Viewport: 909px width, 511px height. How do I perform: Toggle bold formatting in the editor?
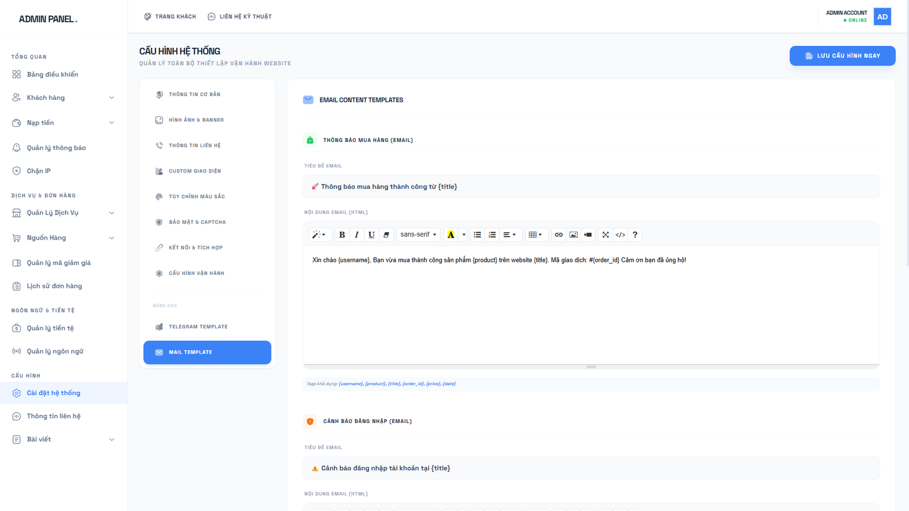click(x=341, y=234)
